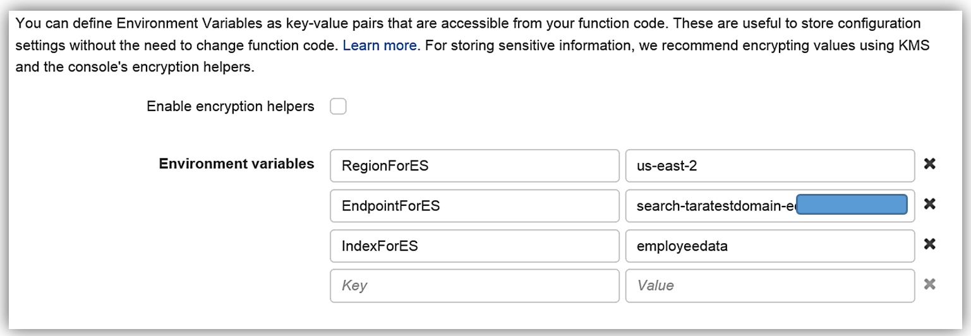The image size is (971, 336).
Task: Focus the EndpointForES key field
Action: (474, 206)
